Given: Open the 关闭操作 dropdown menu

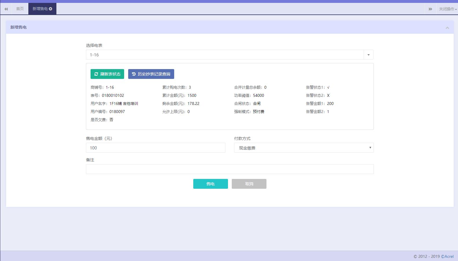Looking at the screenshot, I should 448,9.
